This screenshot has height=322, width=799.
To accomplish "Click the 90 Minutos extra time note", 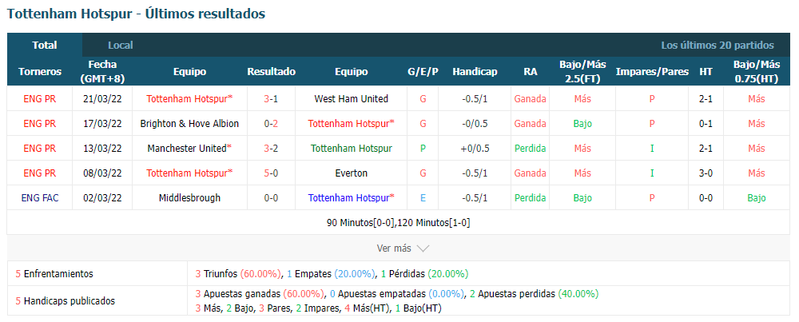I will [398, 223].
